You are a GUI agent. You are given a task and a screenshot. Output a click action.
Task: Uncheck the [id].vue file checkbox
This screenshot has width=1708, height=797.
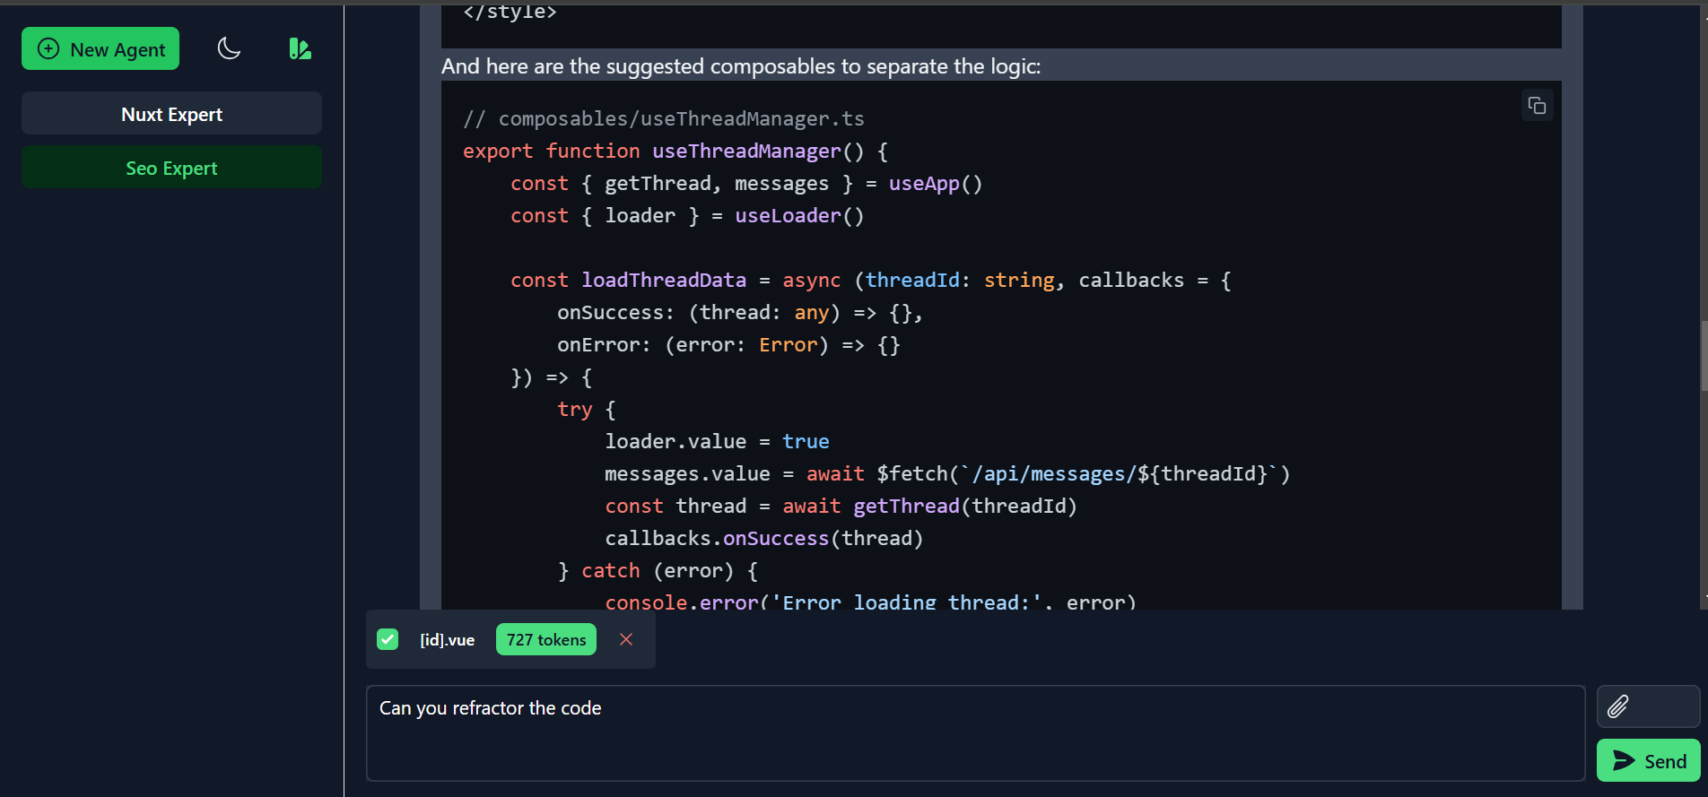tap(388, 639)
